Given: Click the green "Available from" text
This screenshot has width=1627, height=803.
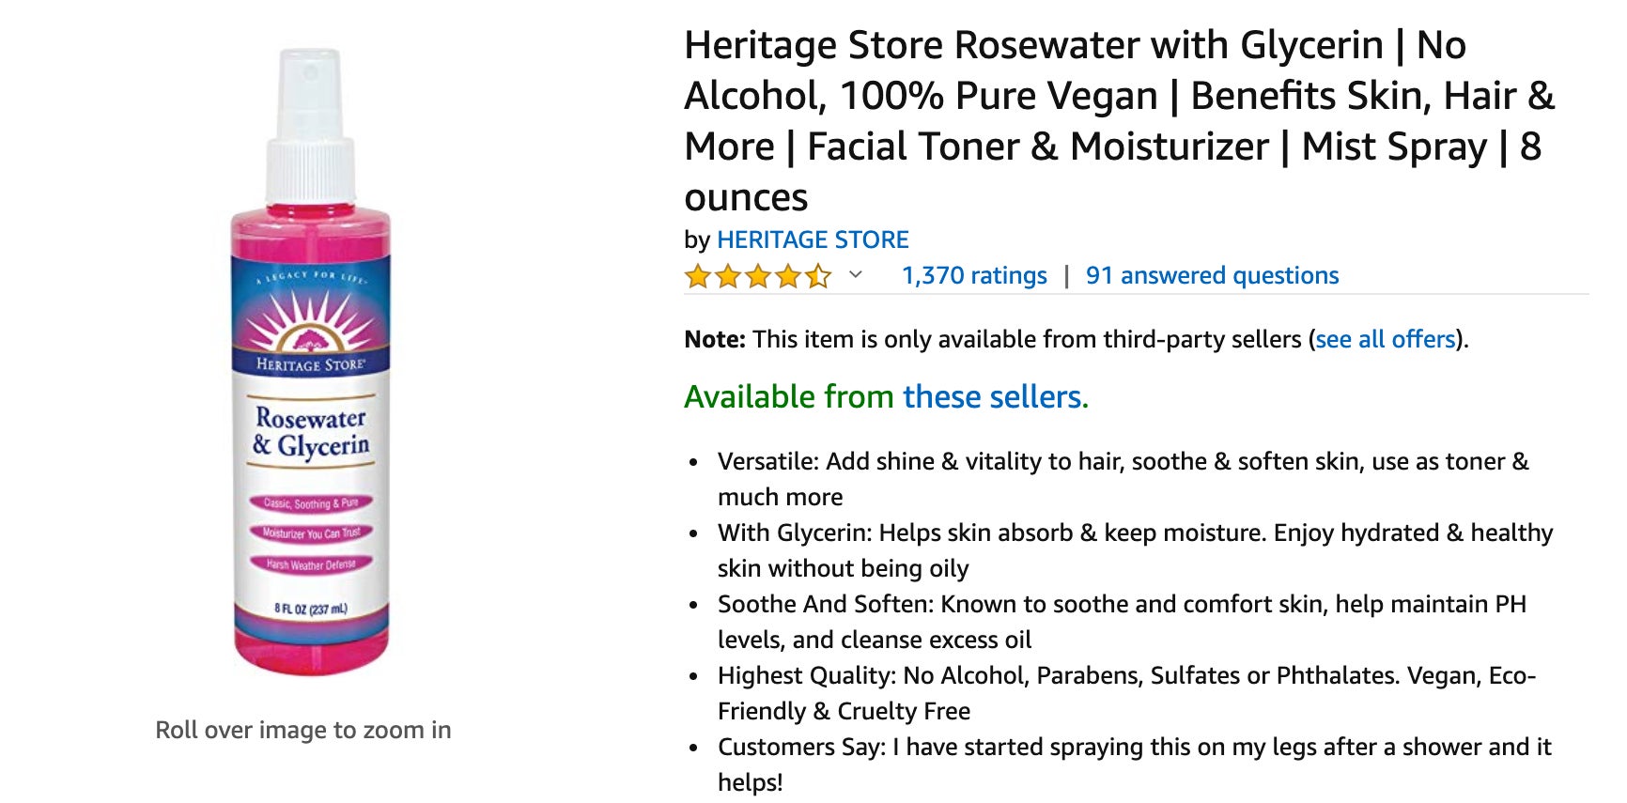Looking at the screenshot, I should coord(789,396).
